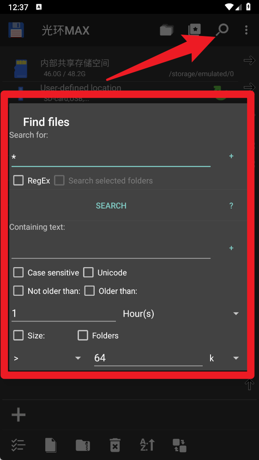Tap the select-all checklist icon
The image size is (259, 460).
pyautogui.click(x=18, y=445)
